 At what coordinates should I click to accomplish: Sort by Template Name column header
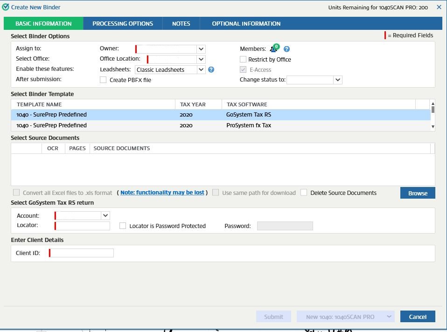click(93, 104)
